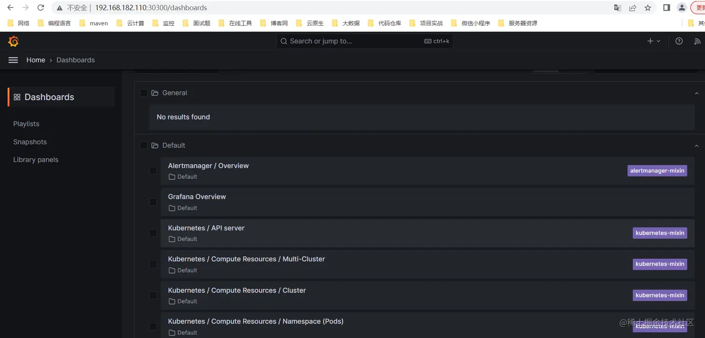Click Default folder link under Alertmanager / Overview
The width and height of the screenshot is (705, 338).
(x=183, y=177)
